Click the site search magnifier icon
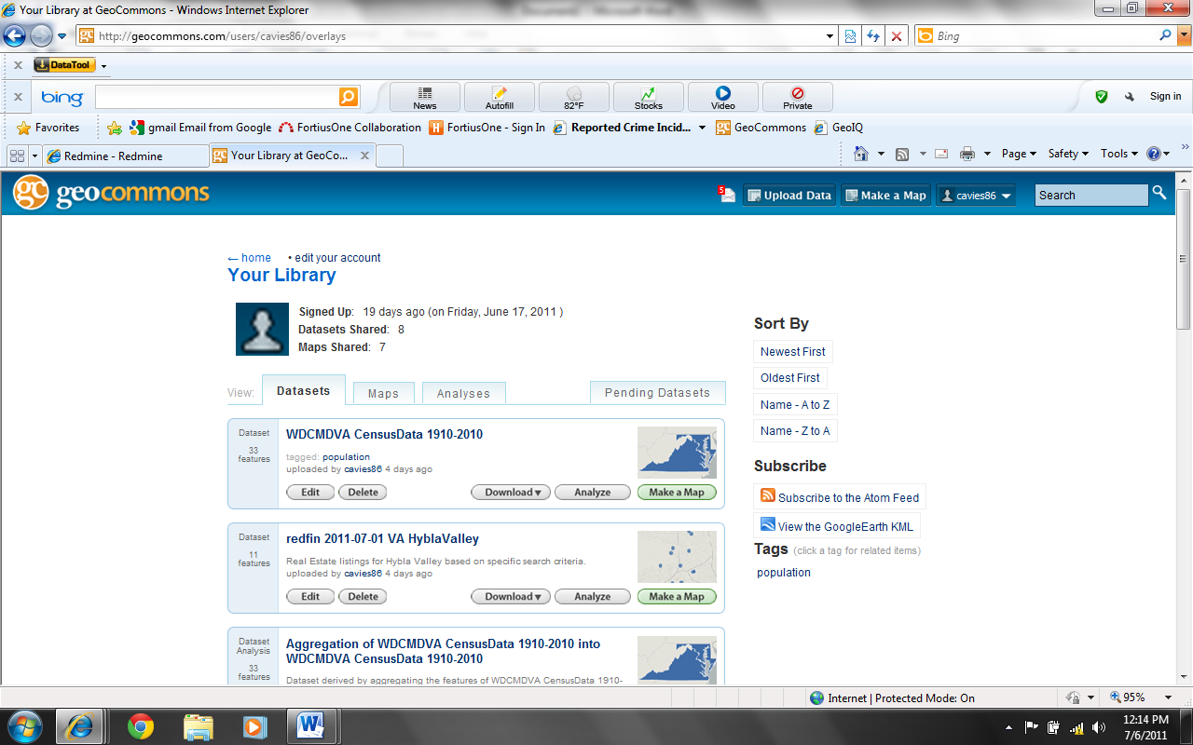The image size is (1193, 745). (1159, 193)
